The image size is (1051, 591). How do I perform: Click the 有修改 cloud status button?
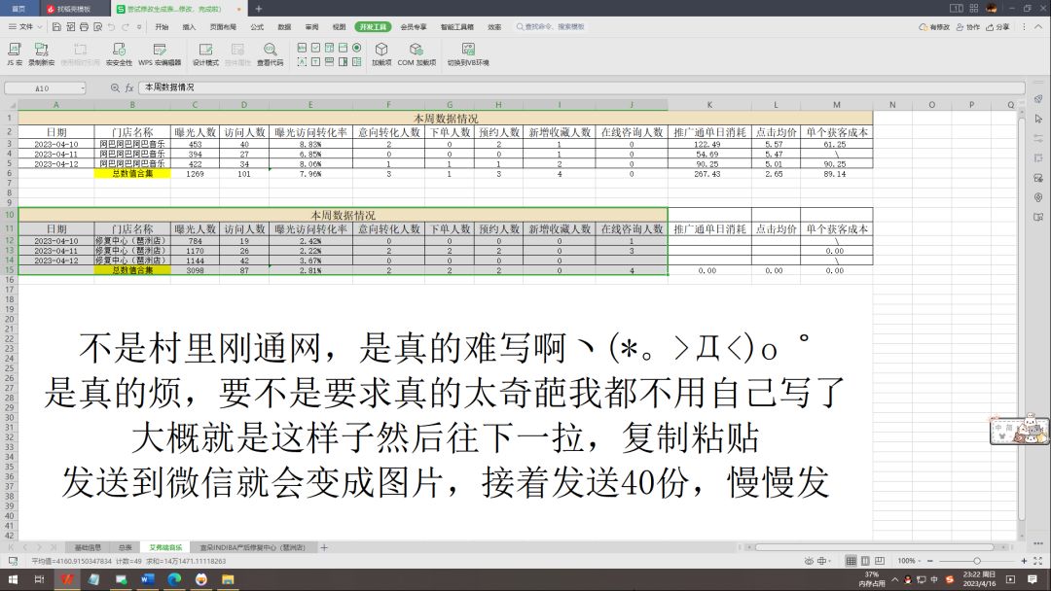click(933, 27)
